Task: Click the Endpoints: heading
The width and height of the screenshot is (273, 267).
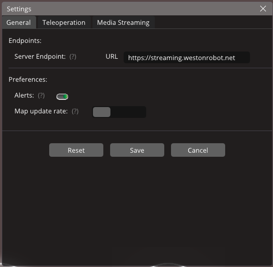Action: coord(25,41)
